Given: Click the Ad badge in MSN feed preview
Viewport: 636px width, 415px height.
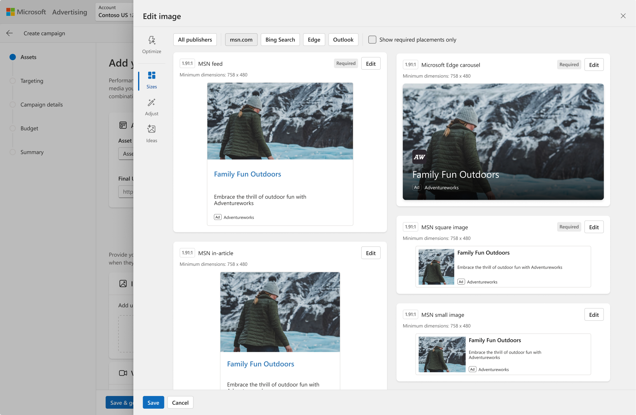Looking at the screenshot, I should 218,217.
